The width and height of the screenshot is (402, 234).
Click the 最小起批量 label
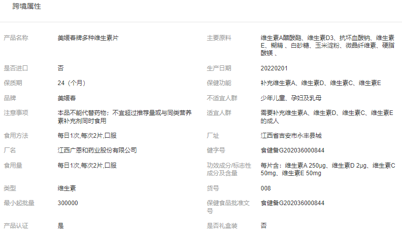point(19,203)
